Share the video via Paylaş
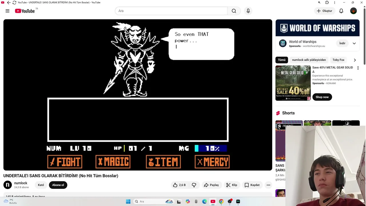Screen dimensions: 366x206 [211, 185]
